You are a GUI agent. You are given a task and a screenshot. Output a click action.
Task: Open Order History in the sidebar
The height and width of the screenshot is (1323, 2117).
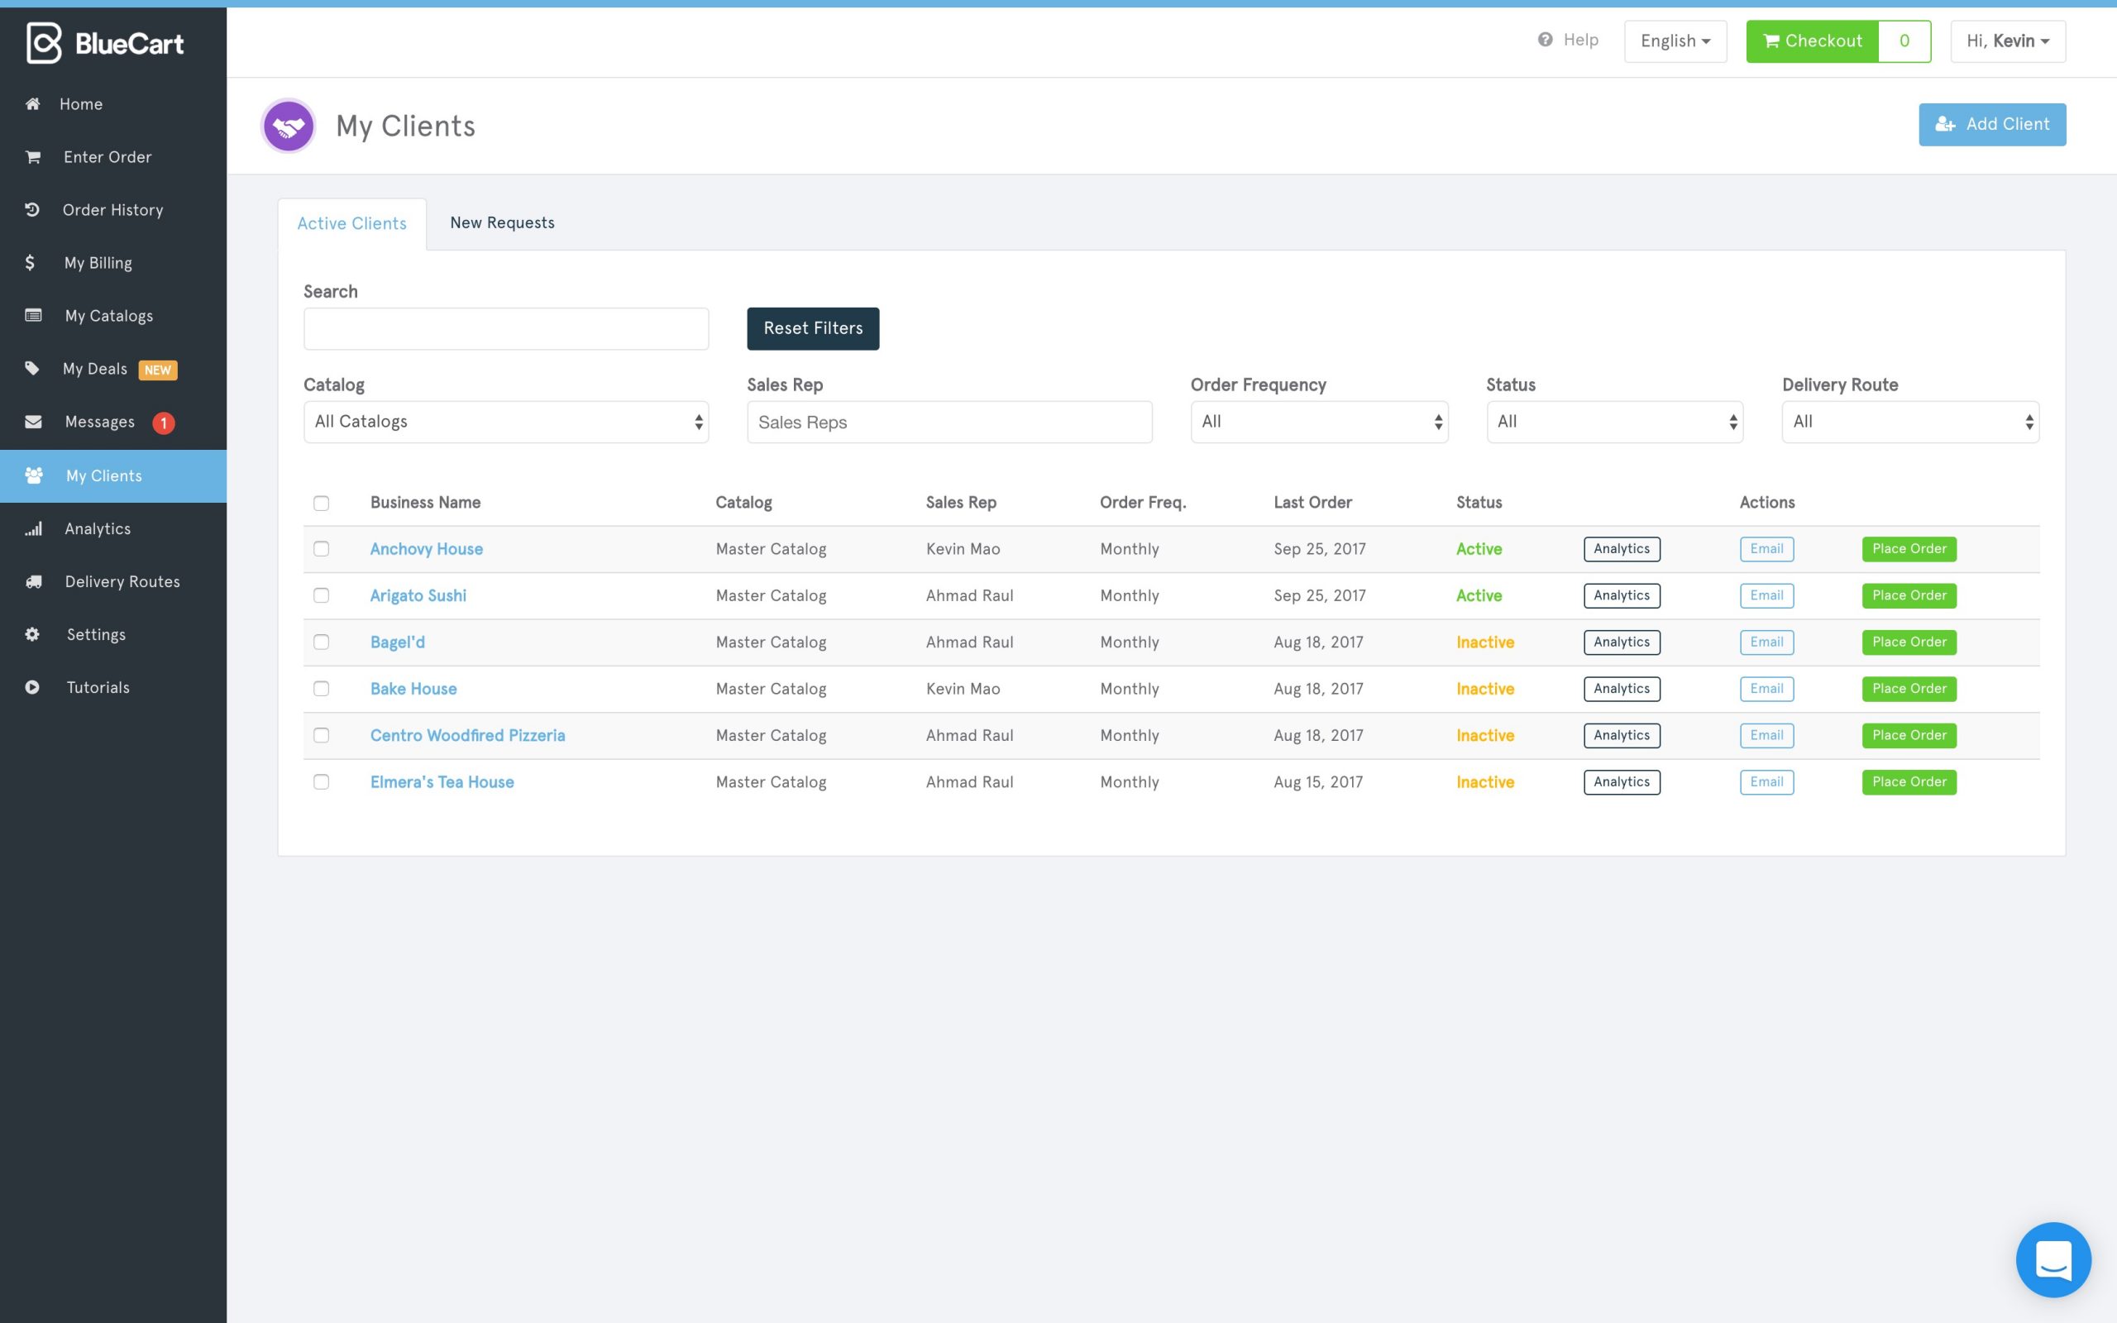coord(112,210)
